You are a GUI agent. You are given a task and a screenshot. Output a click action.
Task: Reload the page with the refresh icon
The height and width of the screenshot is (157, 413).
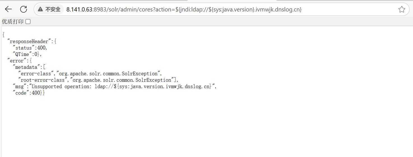24,9
